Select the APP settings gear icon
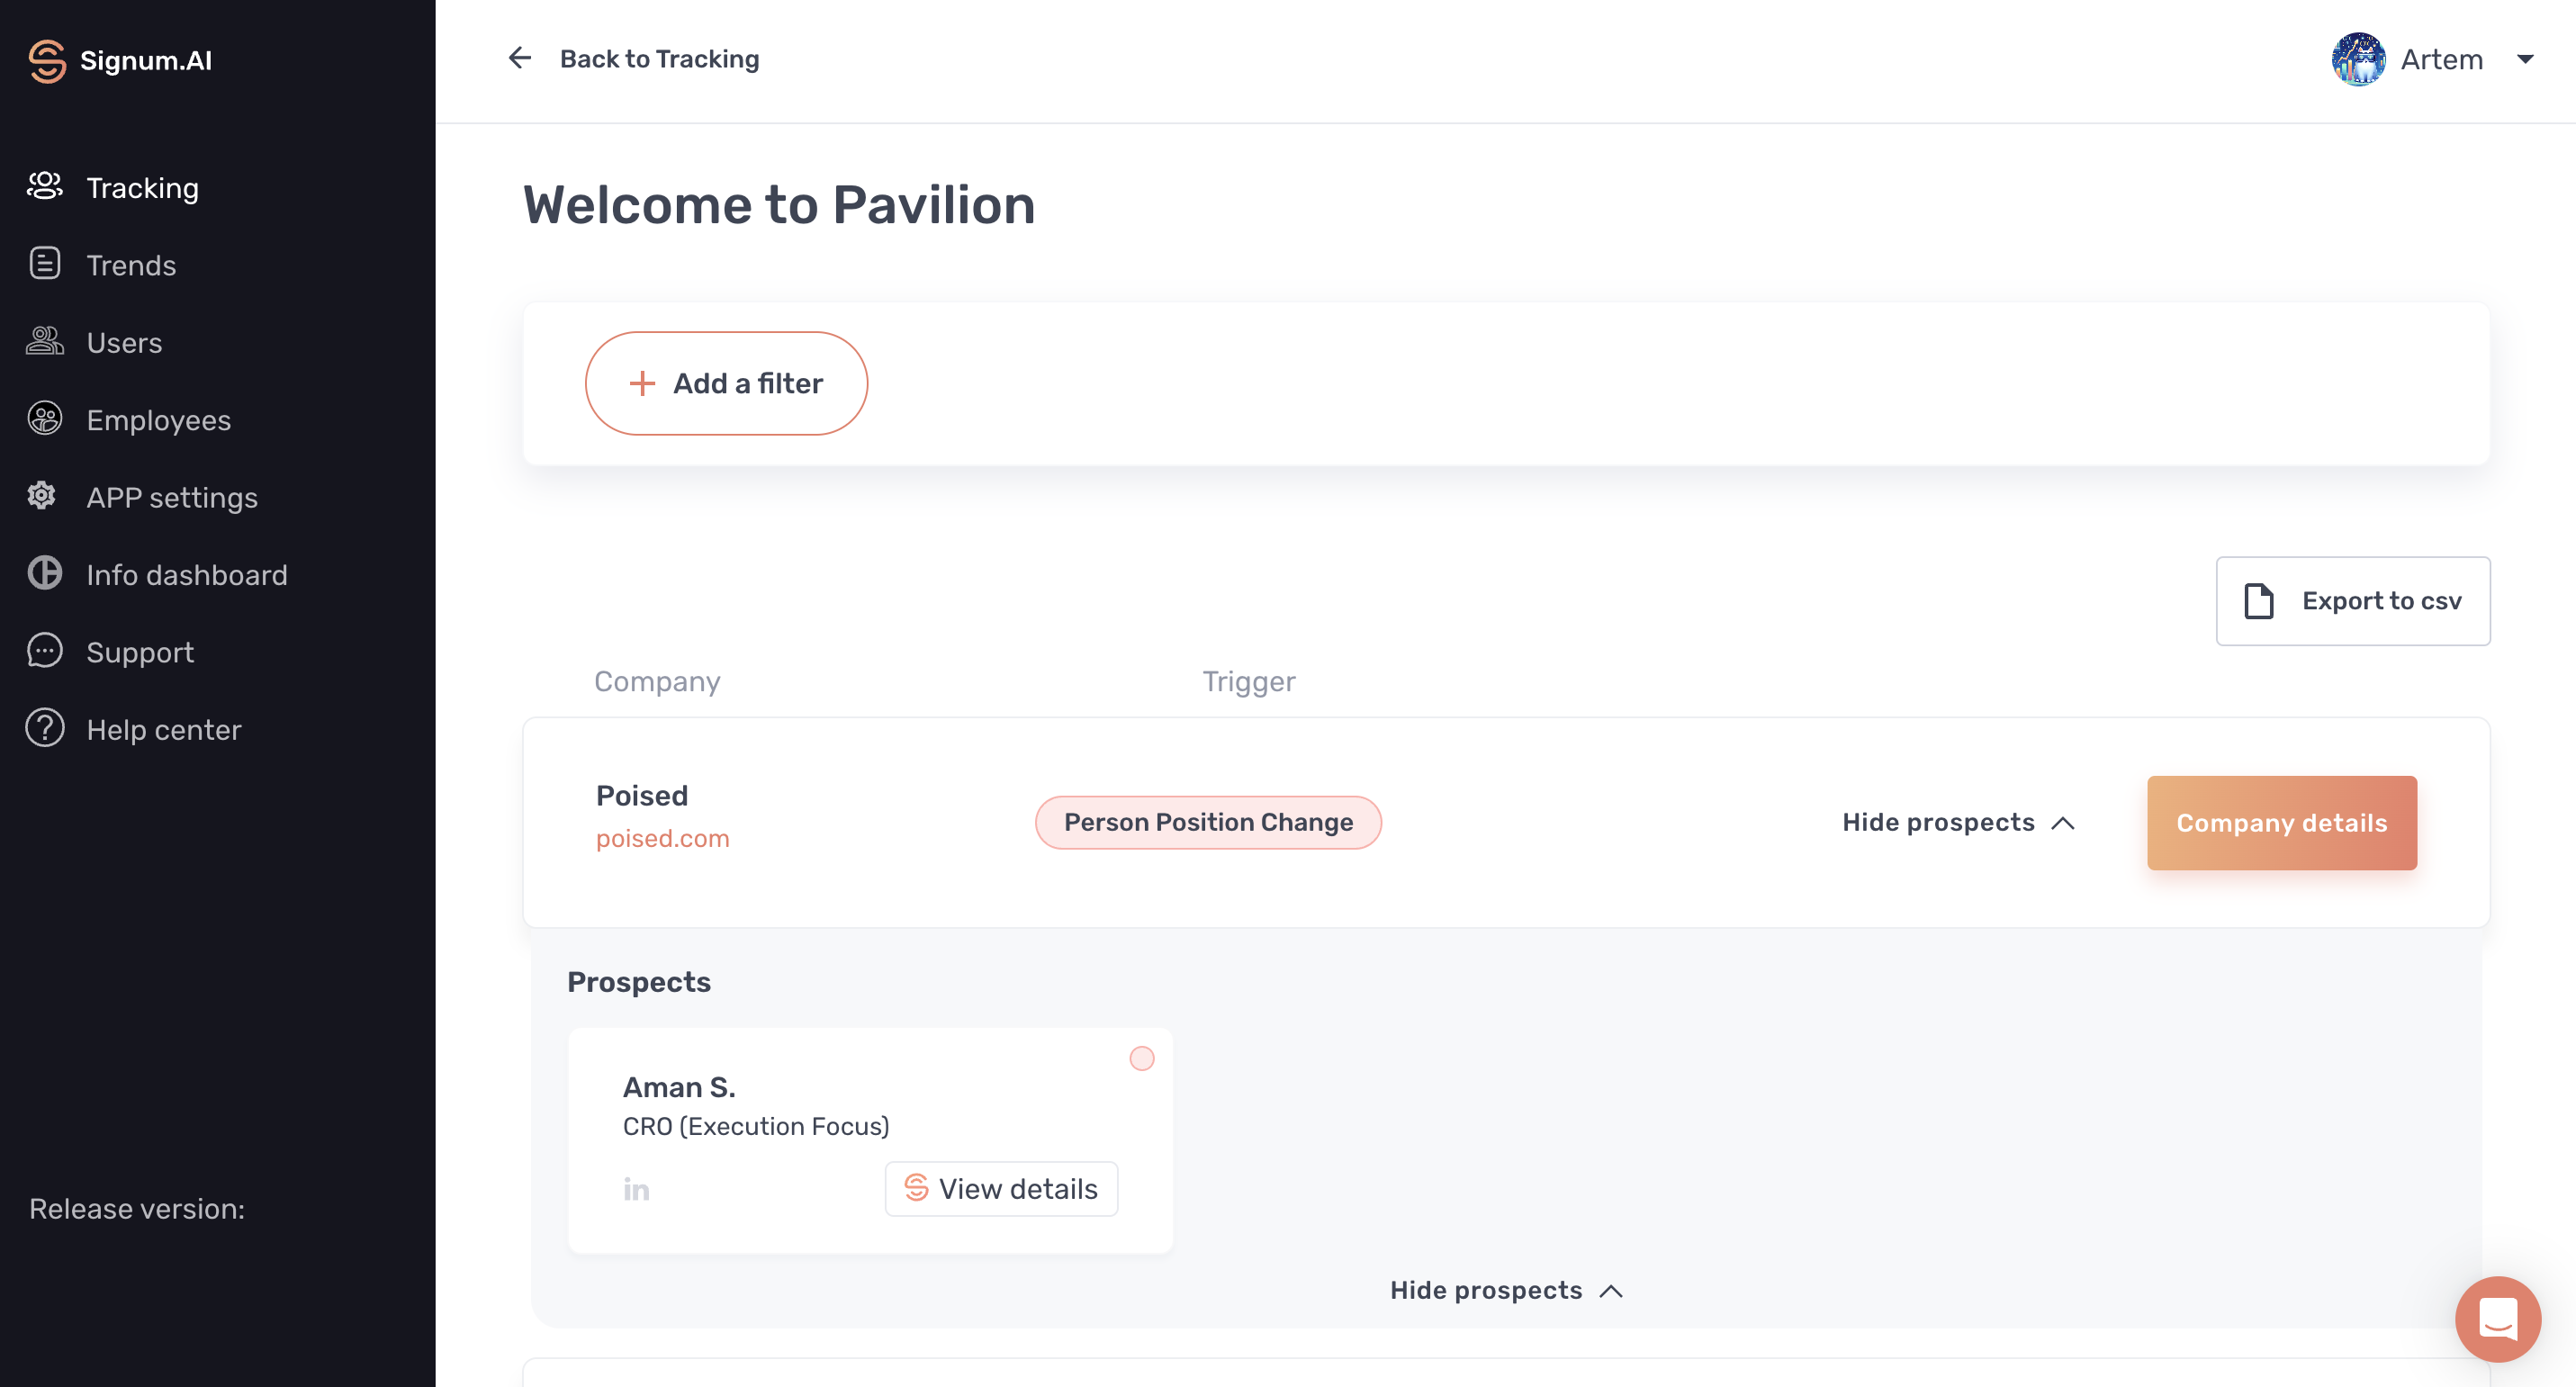The image size is (2576, 1387). point(42,496)
